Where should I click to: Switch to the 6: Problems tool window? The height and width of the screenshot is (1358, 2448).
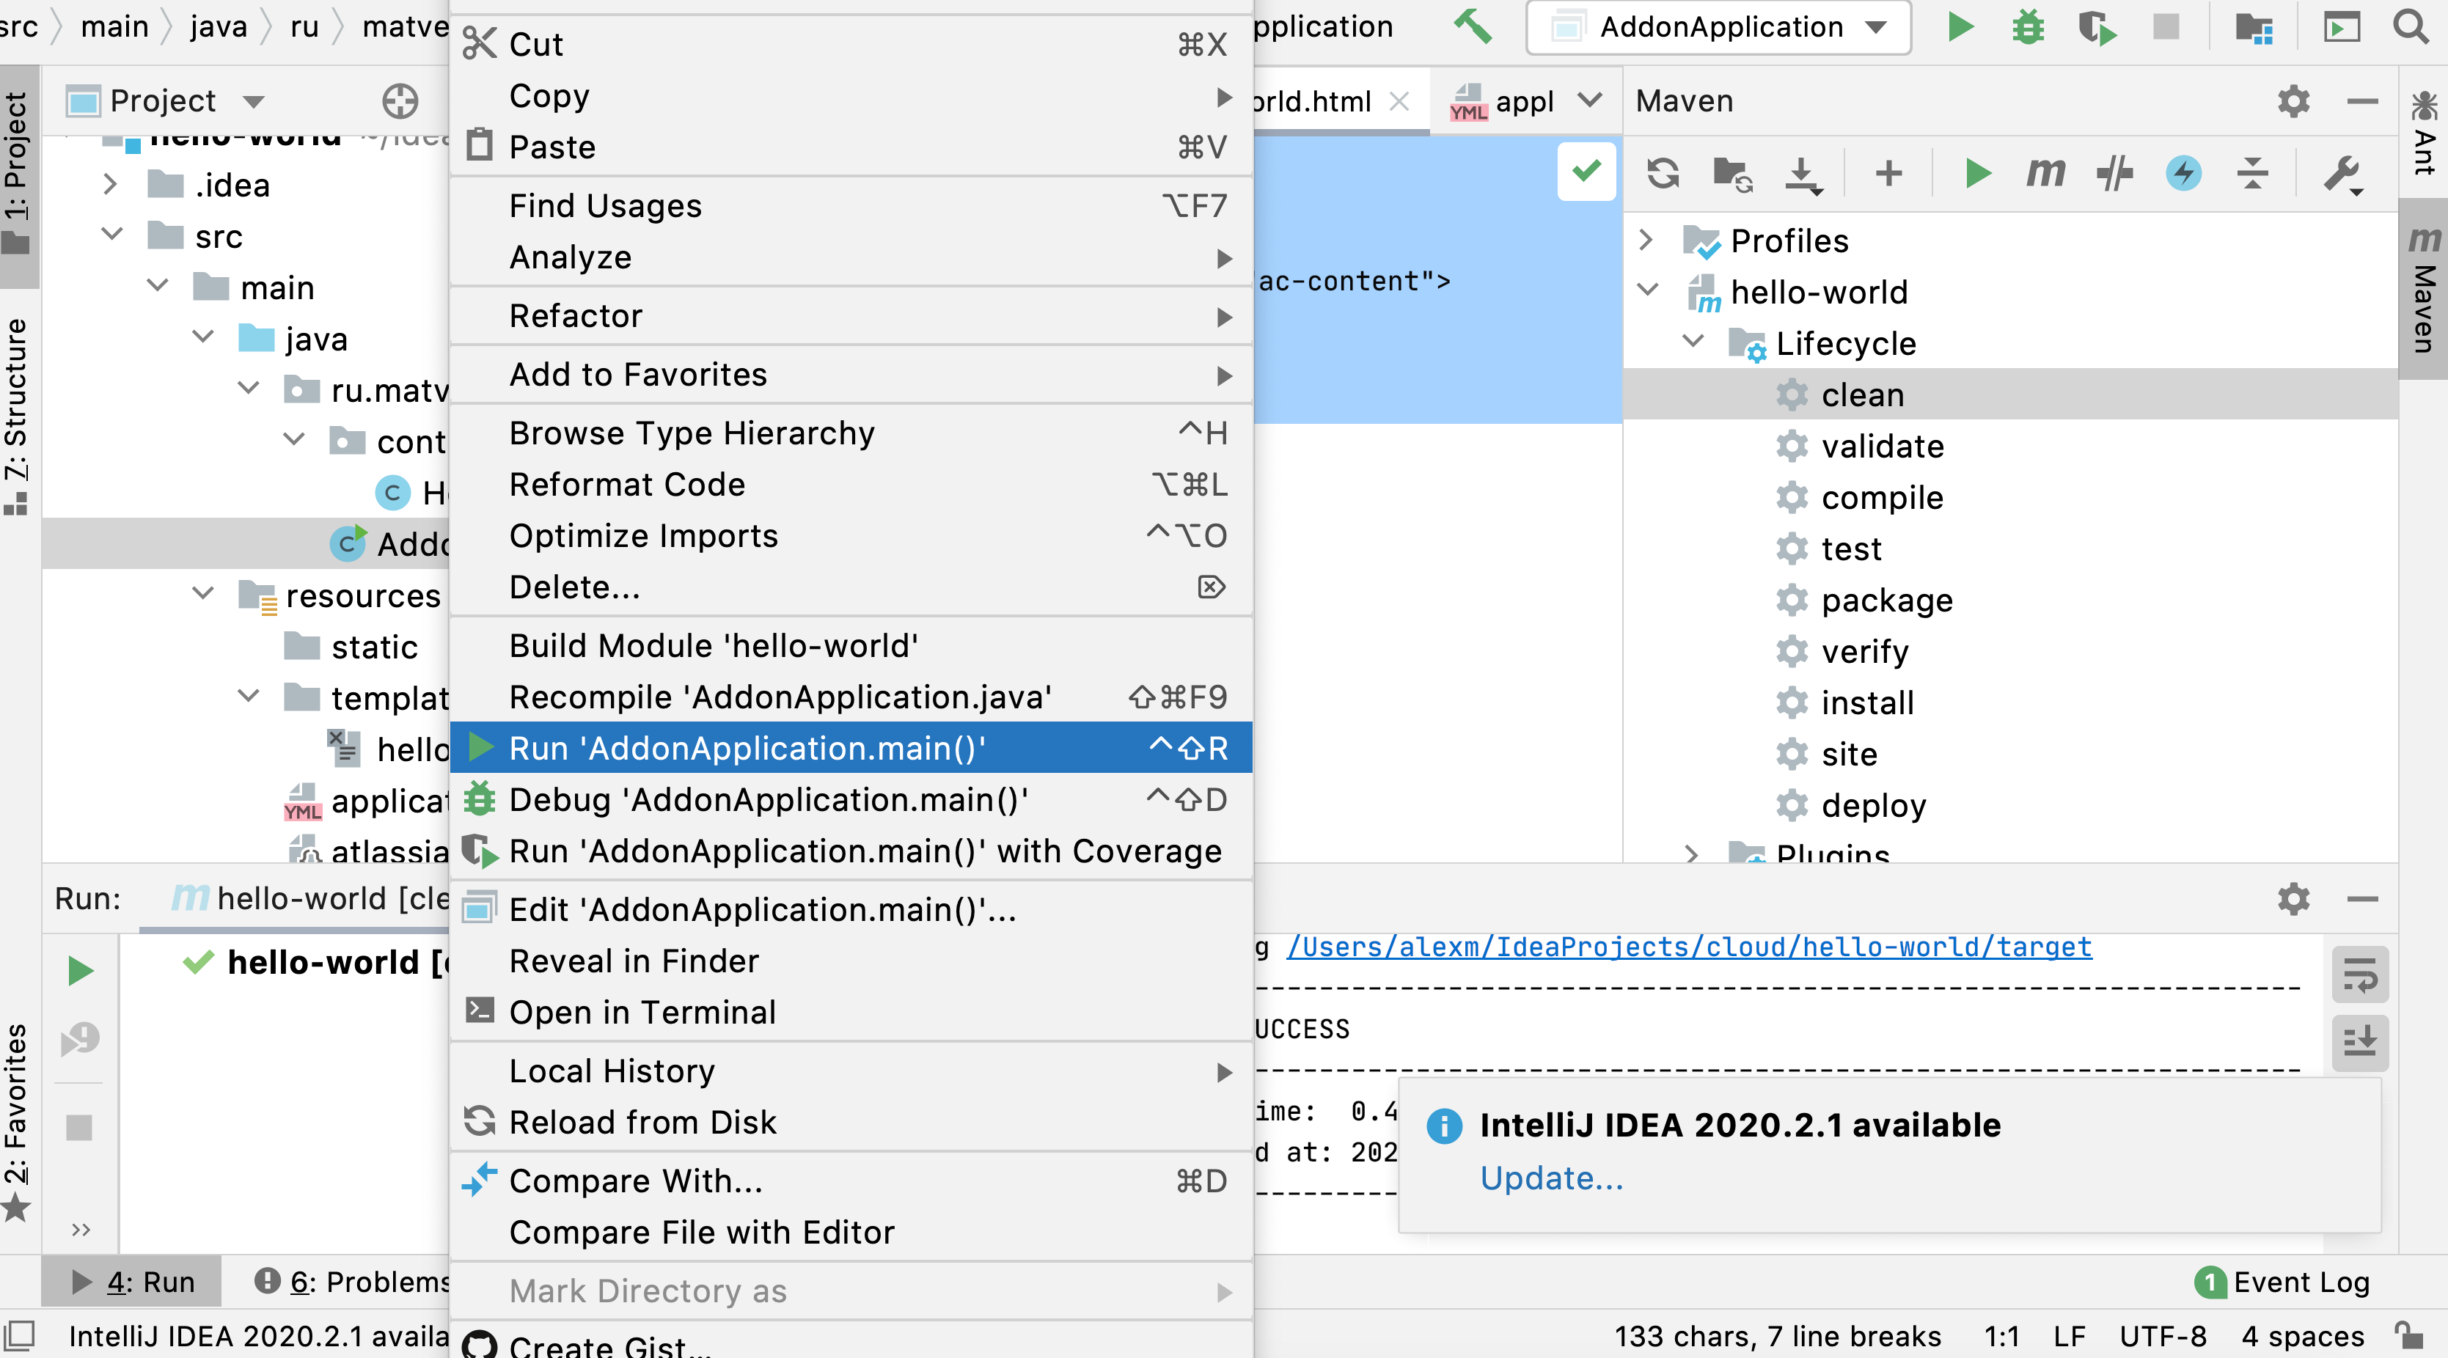coord(351,1282)
